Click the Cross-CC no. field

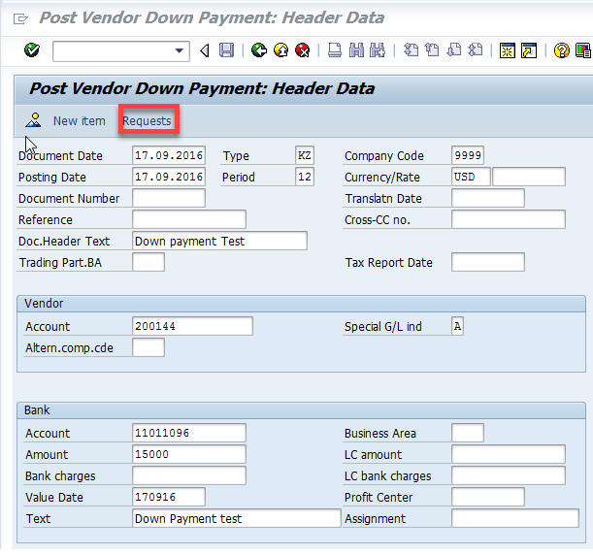tap(509, 219)
